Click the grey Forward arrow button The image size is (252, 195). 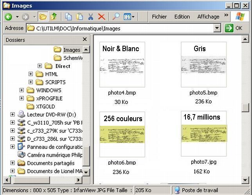tap(25, 17)
